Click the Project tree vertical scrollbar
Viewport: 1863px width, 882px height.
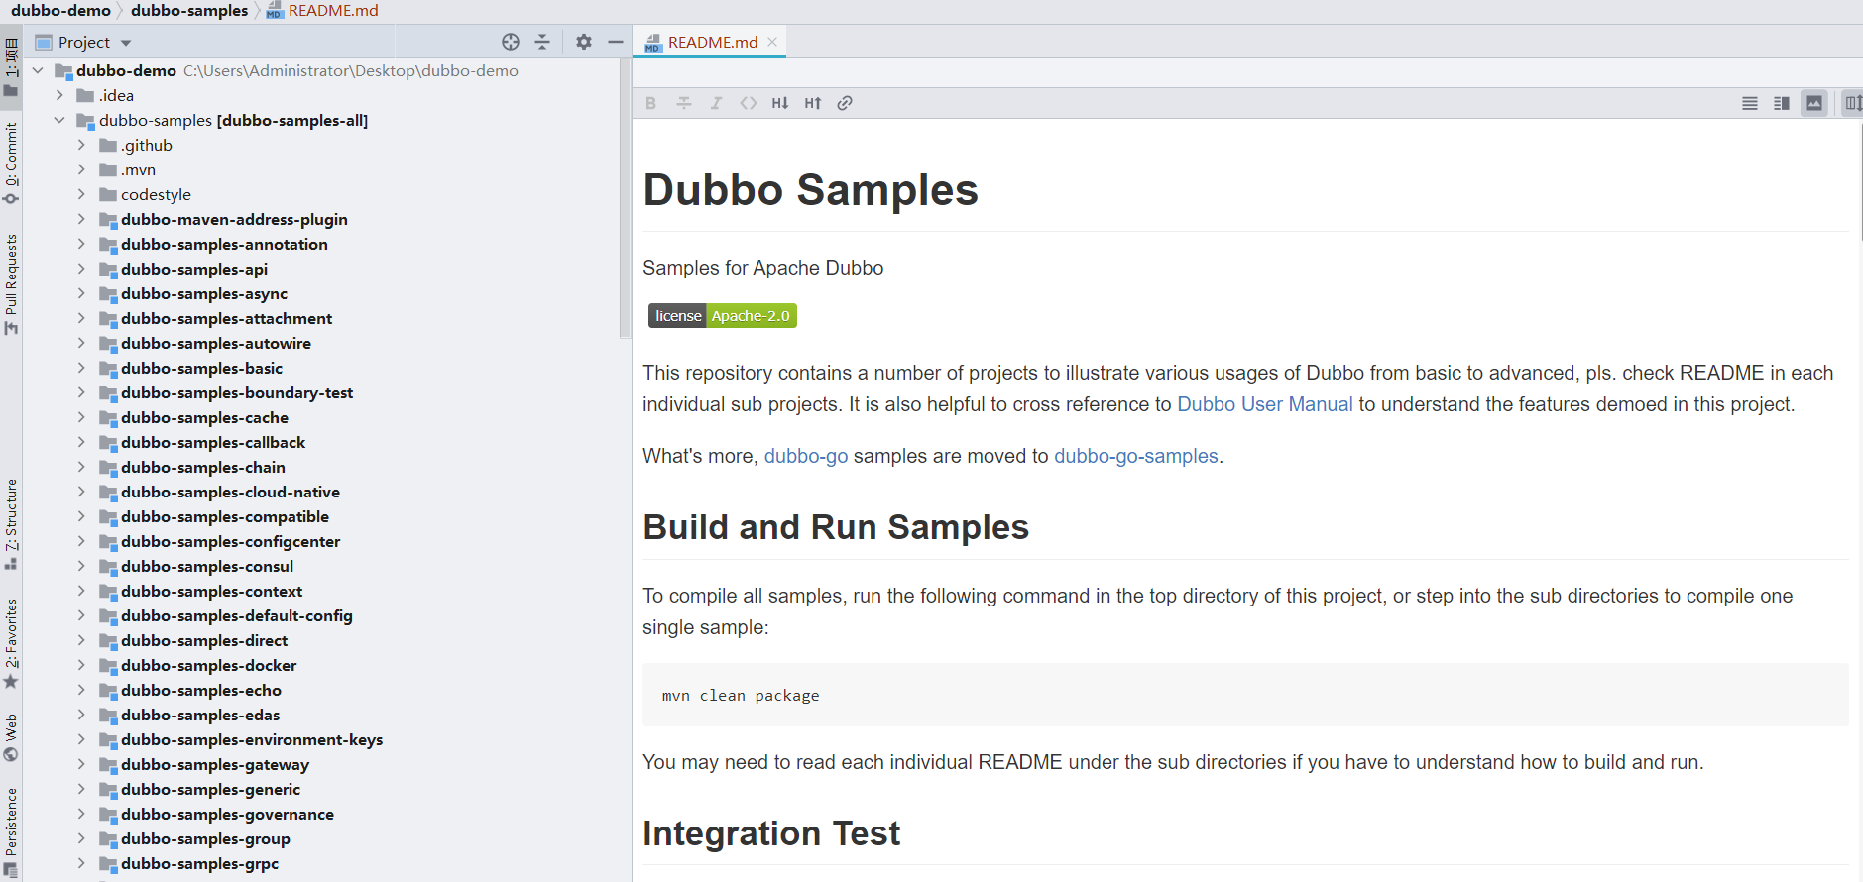[625, 198]
